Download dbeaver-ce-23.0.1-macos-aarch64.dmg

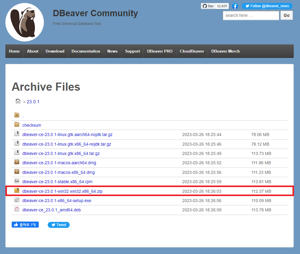coord(59,163)
